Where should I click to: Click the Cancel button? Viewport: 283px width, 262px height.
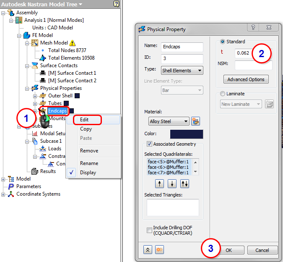pyautogui.click(x=262, y=250)
